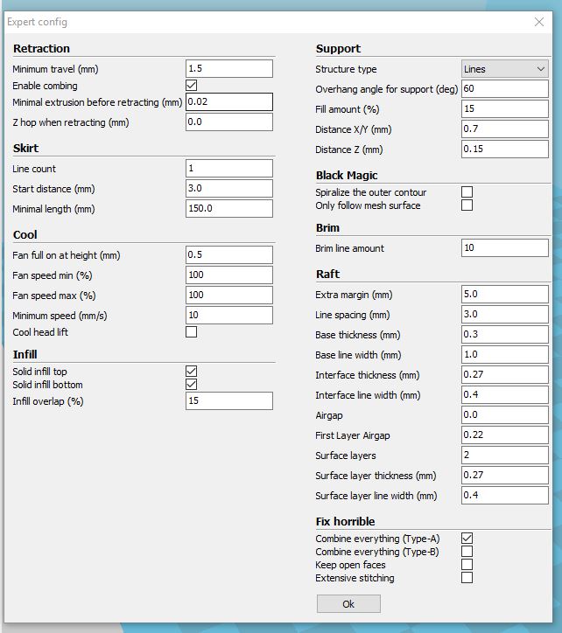Screen dimensions: 562x633
Task: Click the Fan speed max field
Action: coord(228,296)
